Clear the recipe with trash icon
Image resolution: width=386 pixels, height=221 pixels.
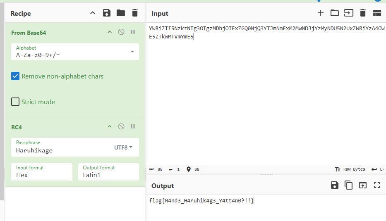(x=135, y=13)
